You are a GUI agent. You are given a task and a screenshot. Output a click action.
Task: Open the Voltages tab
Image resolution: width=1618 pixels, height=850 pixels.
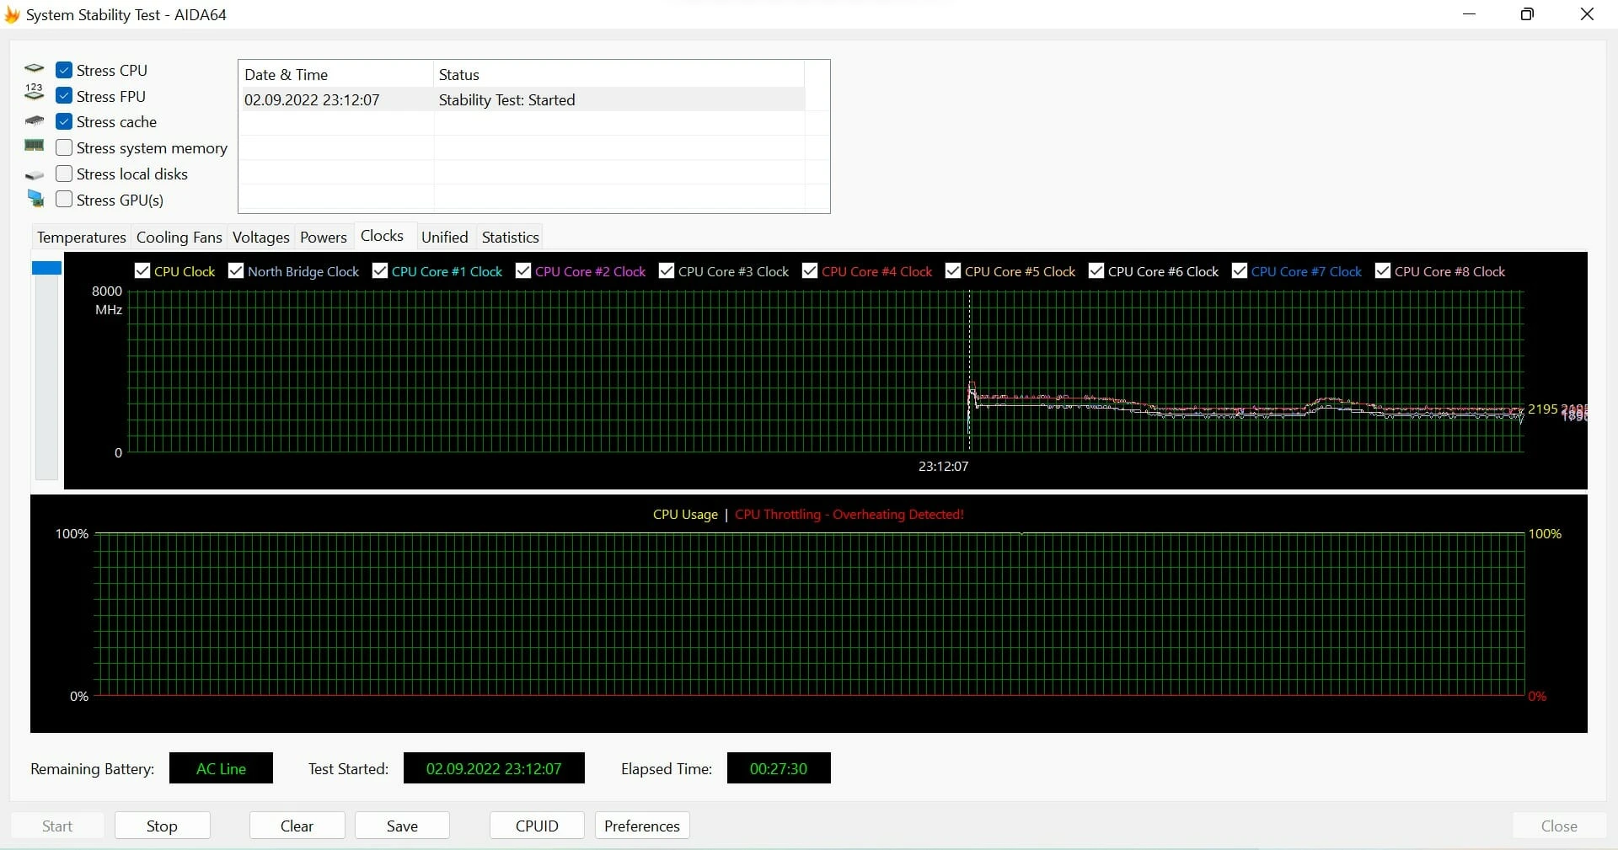point(260,238)
